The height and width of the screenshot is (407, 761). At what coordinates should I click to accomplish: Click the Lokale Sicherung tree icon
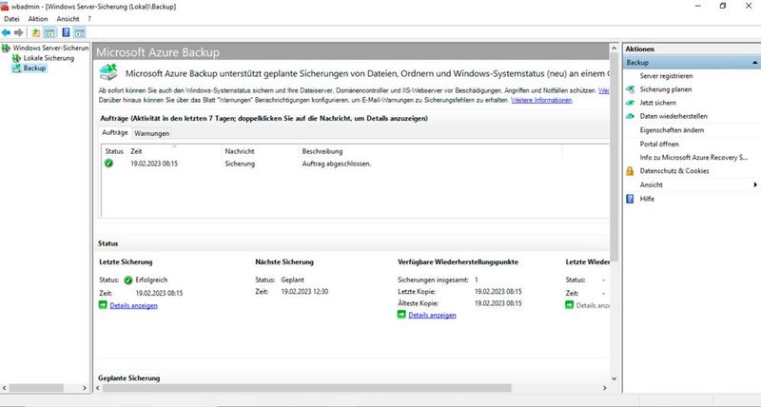pos(16,58)
